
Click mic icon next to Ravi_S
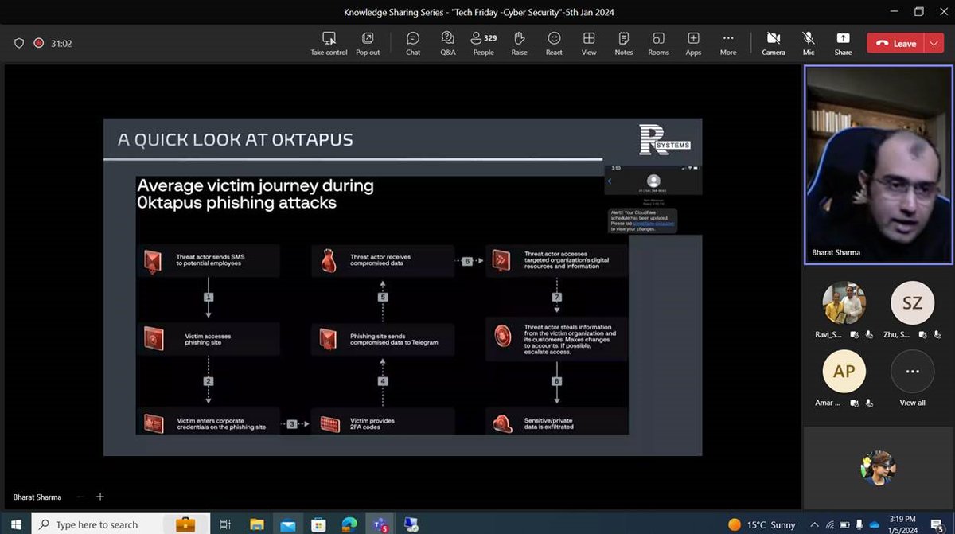[869, 335]
